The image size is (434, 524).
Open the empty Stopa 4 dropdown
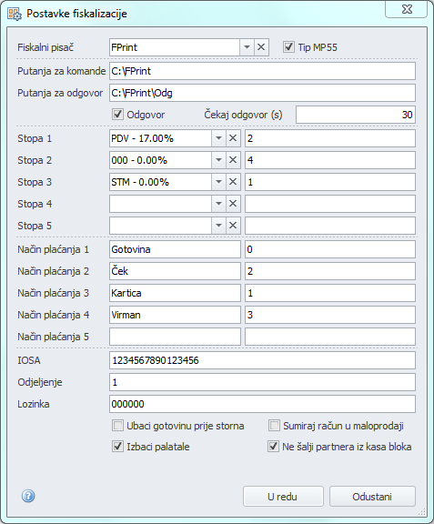pos(218,204)
